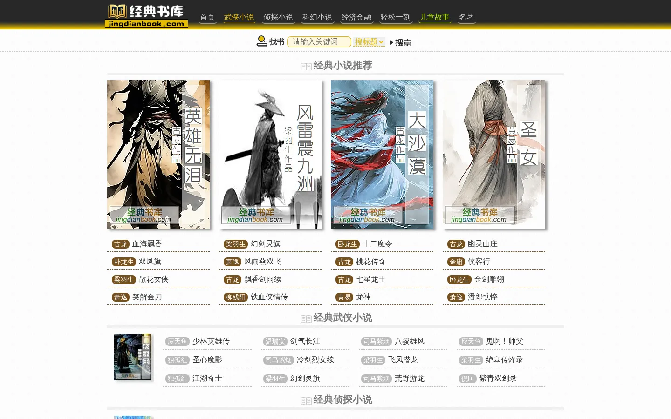Open the 儿童故事 menu item
Viewport: 671px width, 419px height.
pyautogui.click(x=435, y=17)
